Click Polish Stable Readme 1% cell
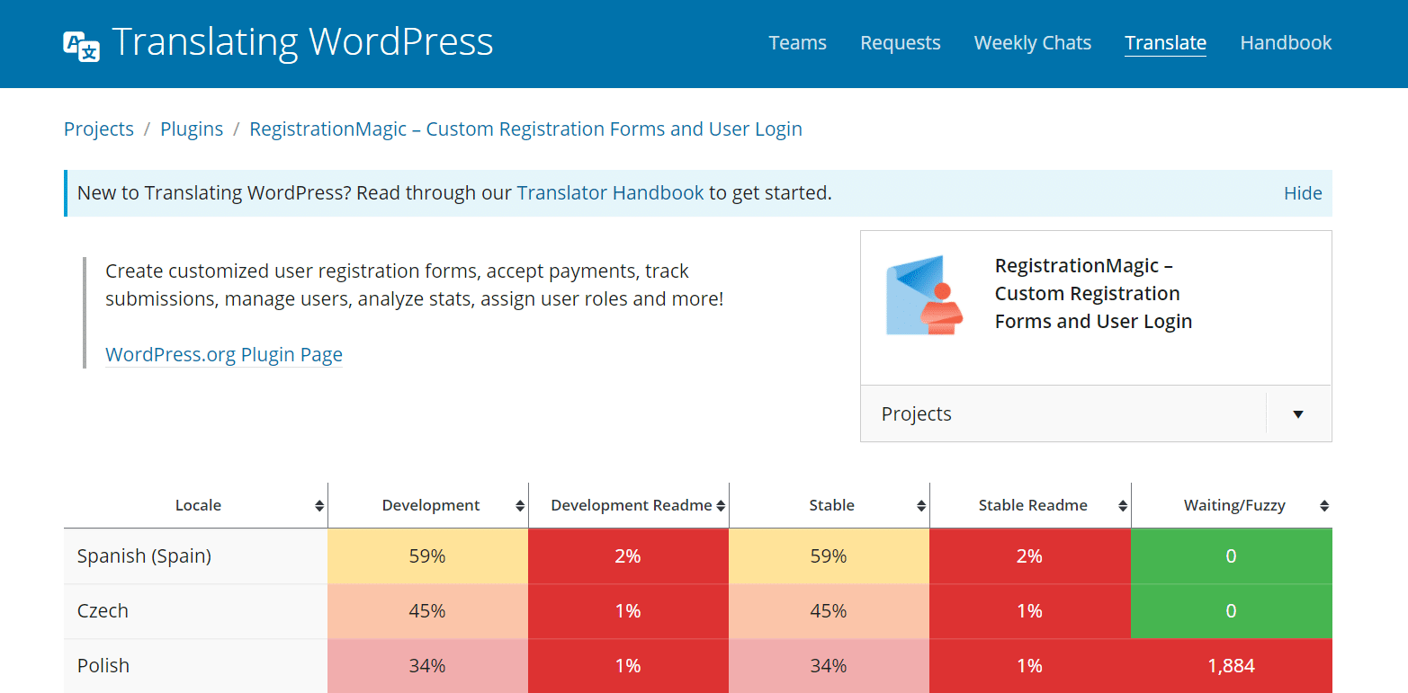 pyautogui.click(x=1029, y=666)
